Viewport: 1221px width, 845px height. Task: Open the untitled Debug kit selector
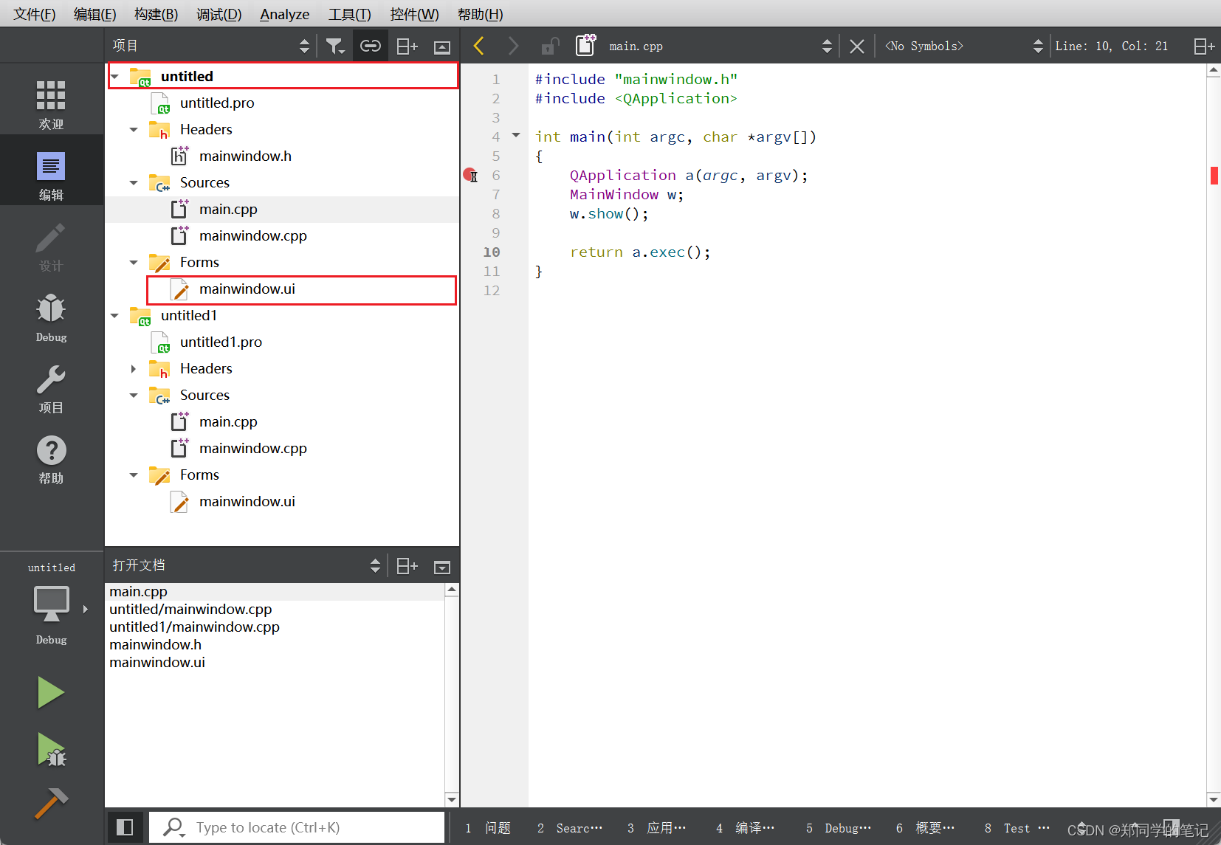[x=51, y=604]
